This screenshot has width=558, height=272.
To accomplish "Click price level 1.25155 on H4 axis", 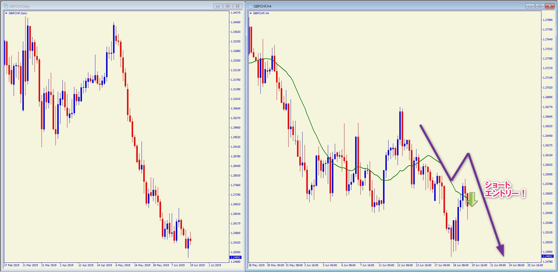I will (548, 233).
